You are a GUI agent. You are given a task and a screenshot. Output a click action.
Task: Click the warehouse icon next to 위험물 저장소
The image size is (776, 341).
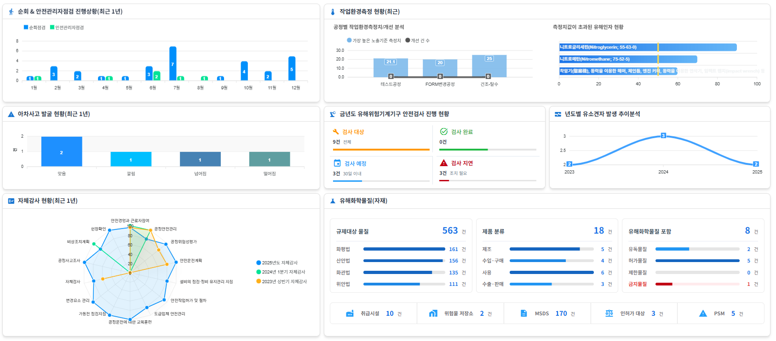pos(433,313)
